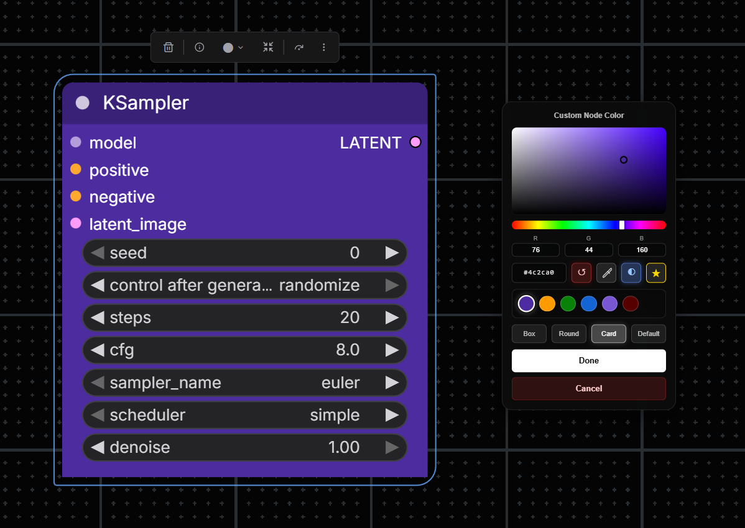Click the B value field 160
This screenshot has height=528, width=745.
coord(642,250)
